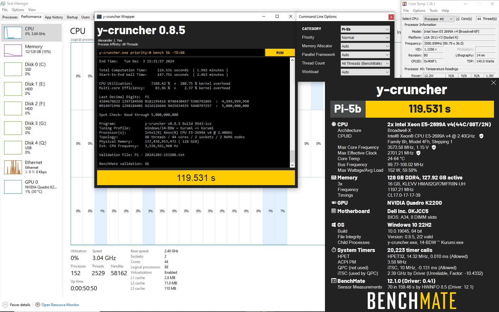Click the Windows OS icon in BenchMate panel

(334, 225)
